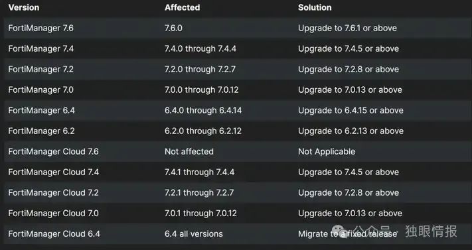Click the "6.4 all versions" cell
Screen dimensions: 472x250
click(x=194, y=234)
